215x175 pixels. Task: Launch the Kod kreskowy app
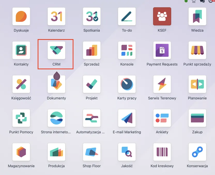[162, 152]
